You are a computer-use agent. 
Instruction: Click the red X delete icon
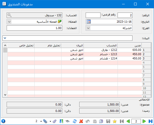pos(81,121)
